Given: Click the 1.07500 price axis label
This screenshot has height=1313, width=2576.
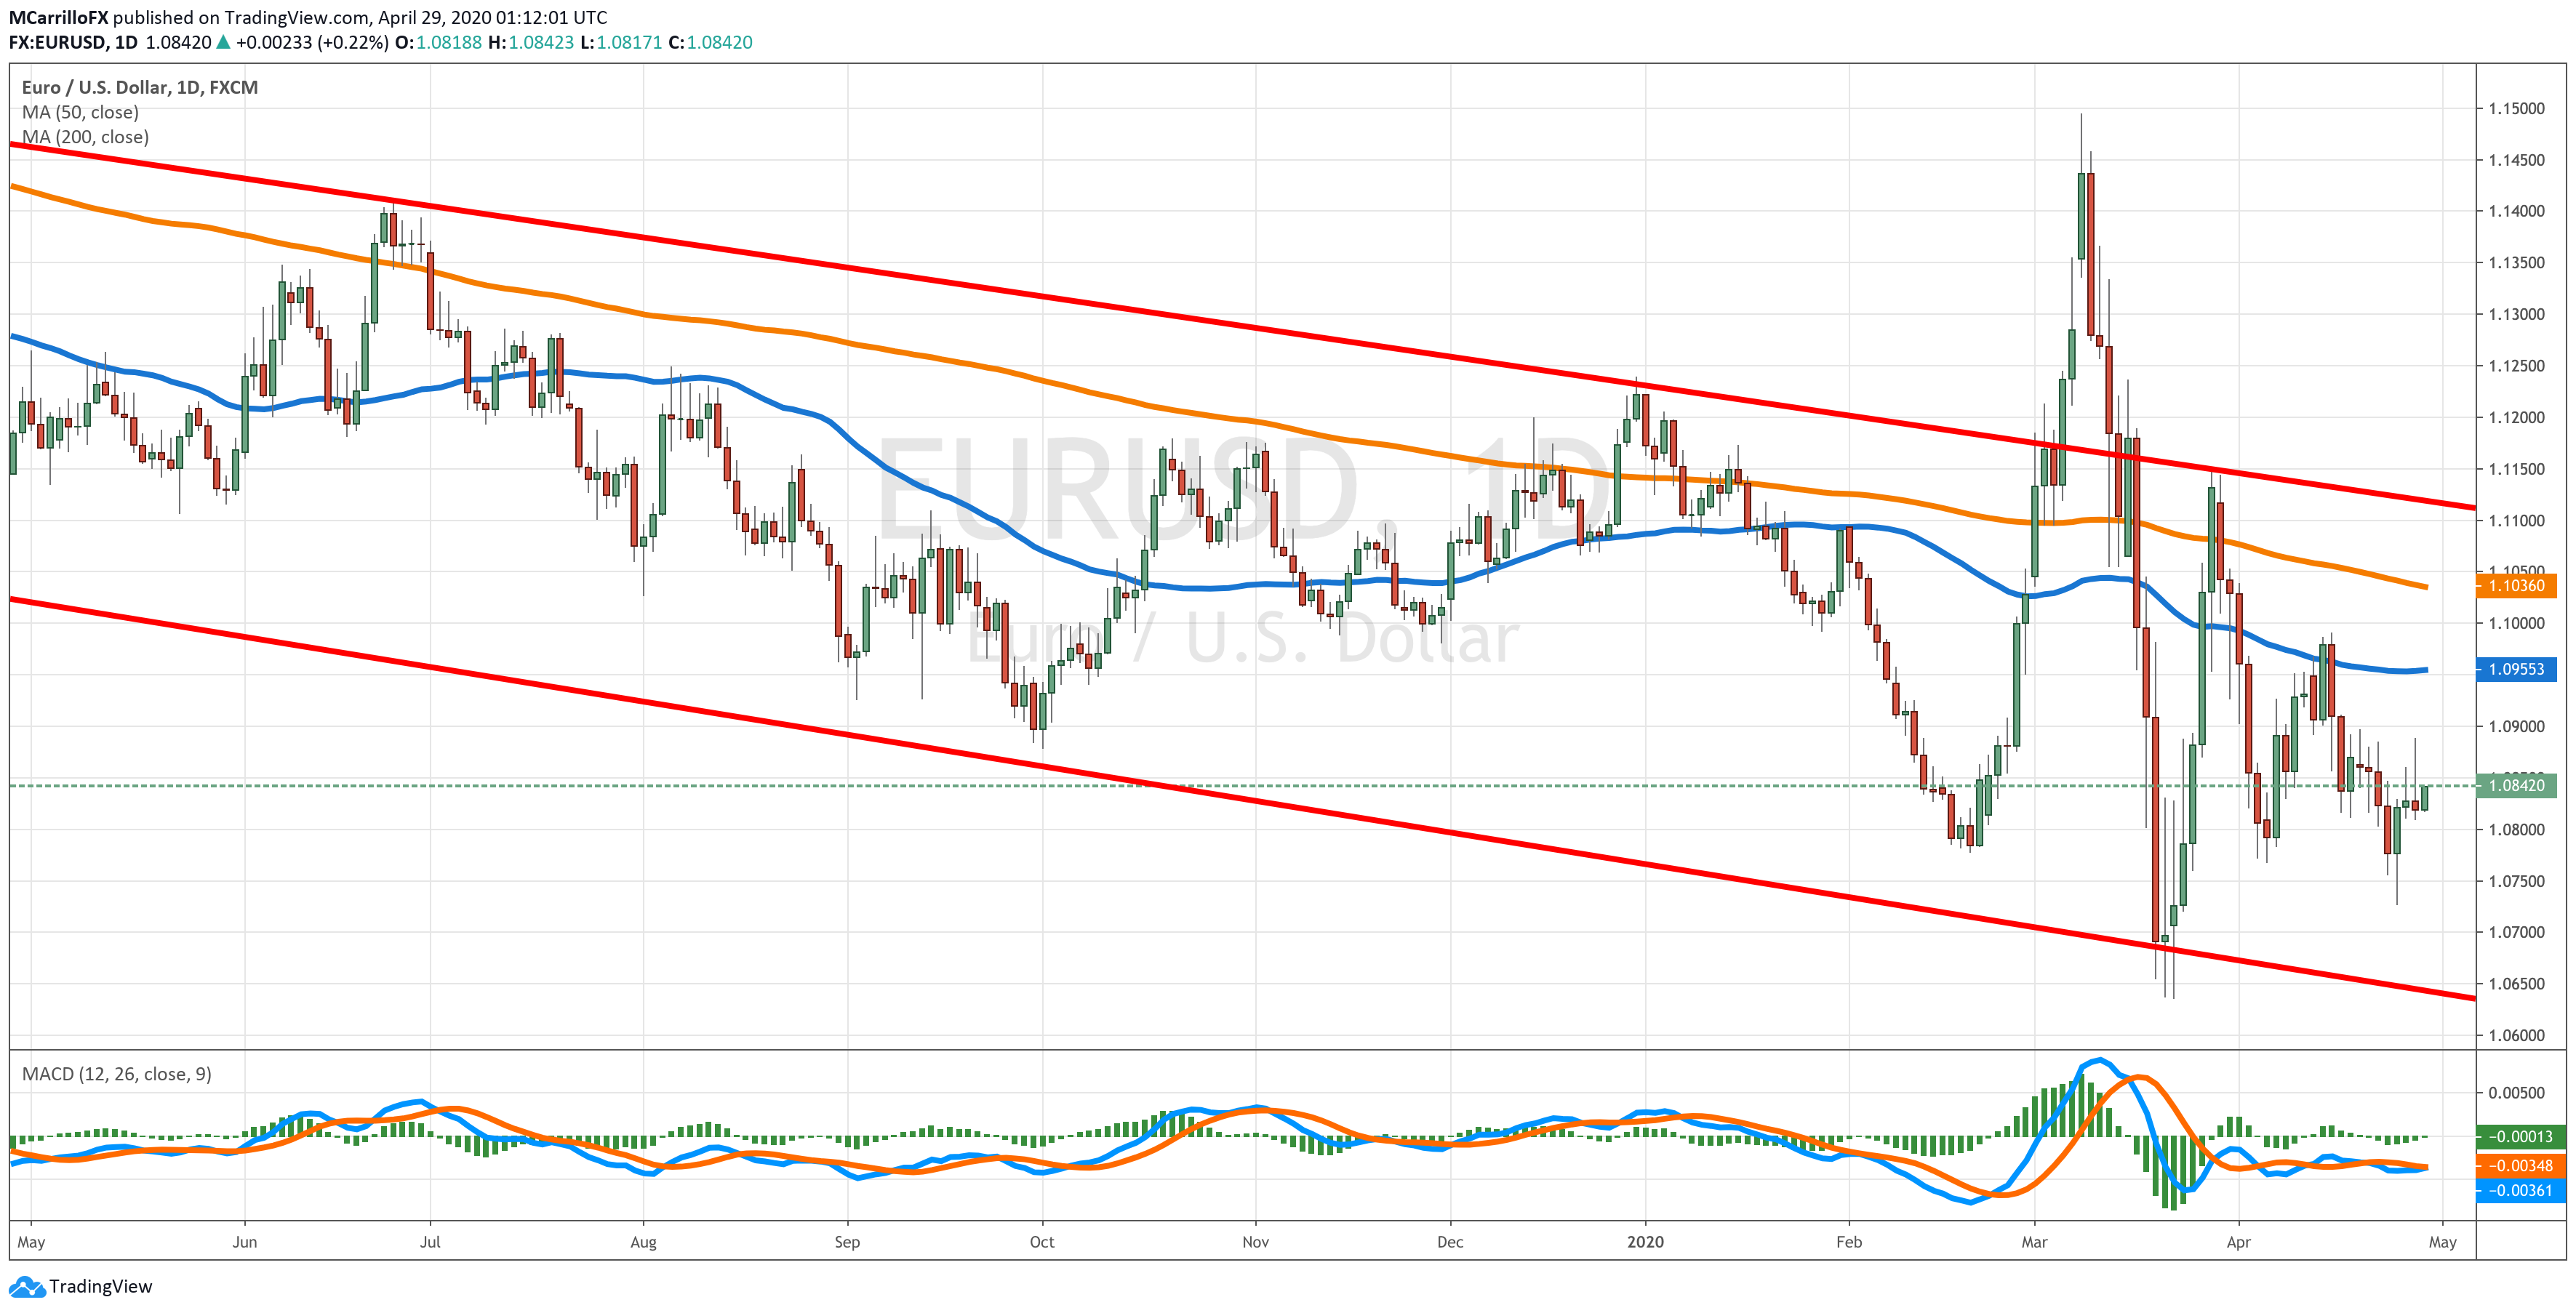Looking at the screenshot, I should click(x=2517, y=881).
